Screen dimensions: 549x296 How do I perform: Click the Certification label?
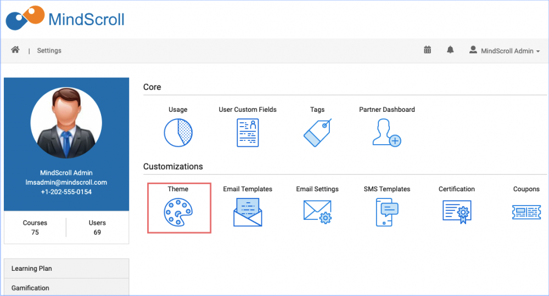pyautogui.click(x=457, y=189)
